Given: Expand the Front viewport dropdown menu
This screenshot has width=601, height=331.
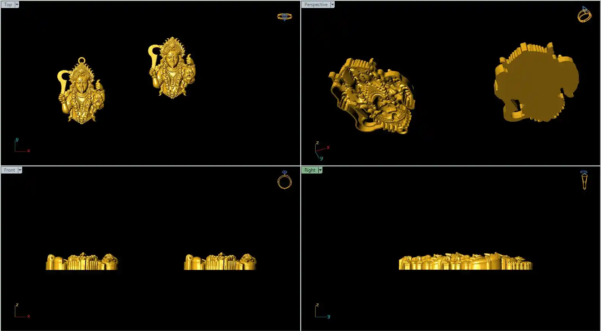Looking at the screenshot, I should click(x=20, y=170).
